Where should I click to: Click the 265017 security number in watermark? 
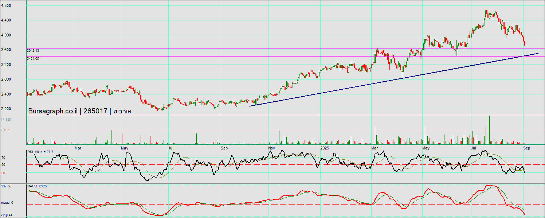pyautogui.click(x=95, y=111)
